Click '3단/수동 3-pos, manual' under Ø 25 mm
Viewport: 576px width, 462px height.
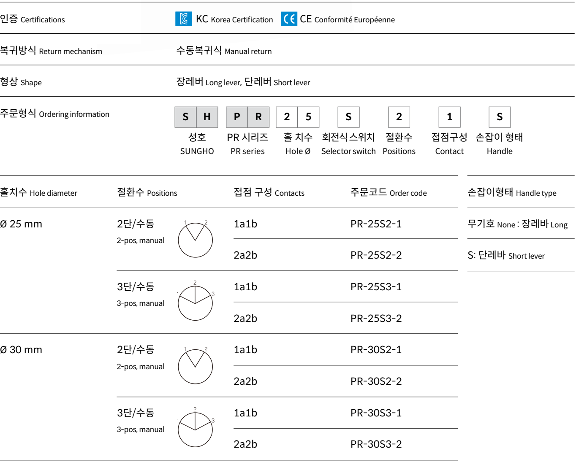click(x=141, y=294)
